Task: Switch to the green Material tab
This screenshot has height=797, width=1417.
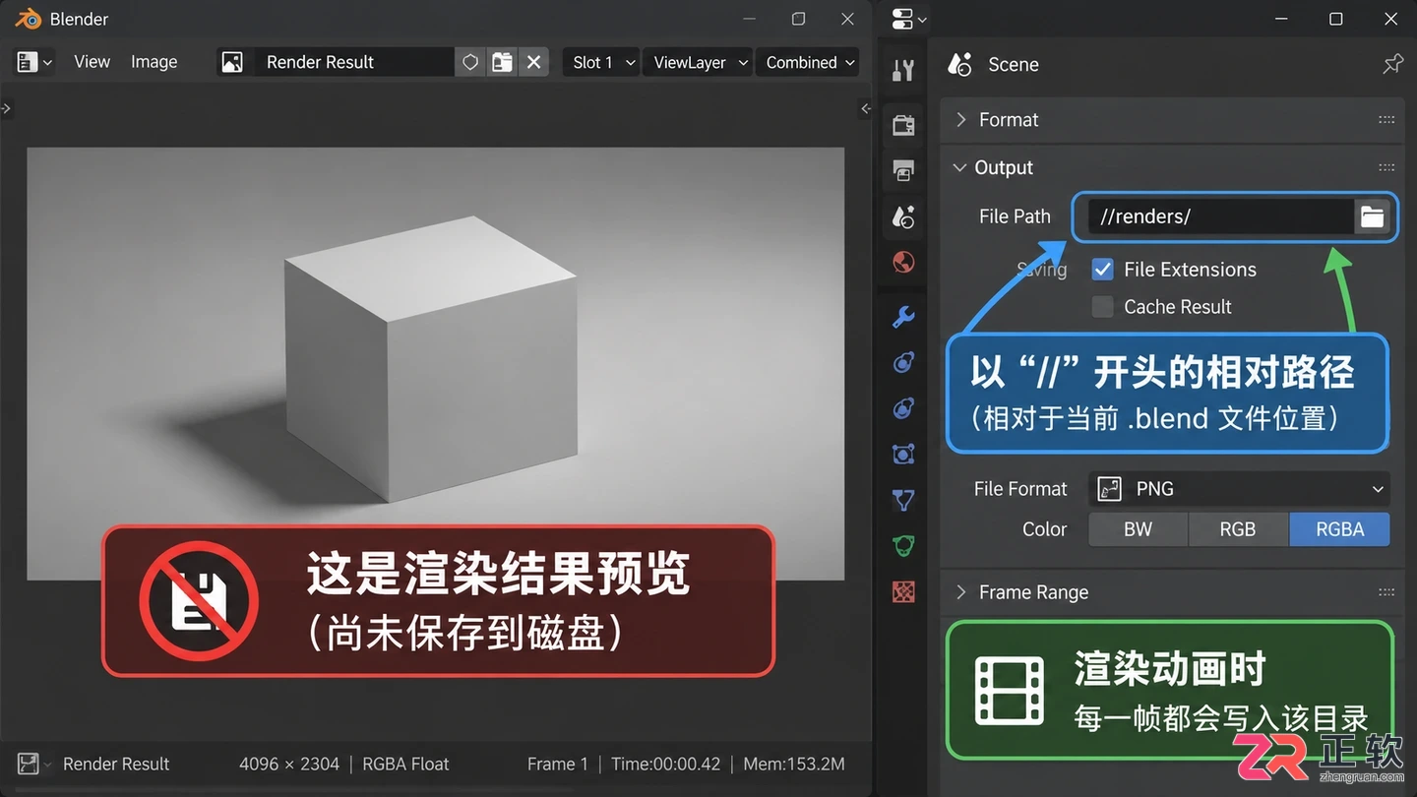Action: click(903, 545)
